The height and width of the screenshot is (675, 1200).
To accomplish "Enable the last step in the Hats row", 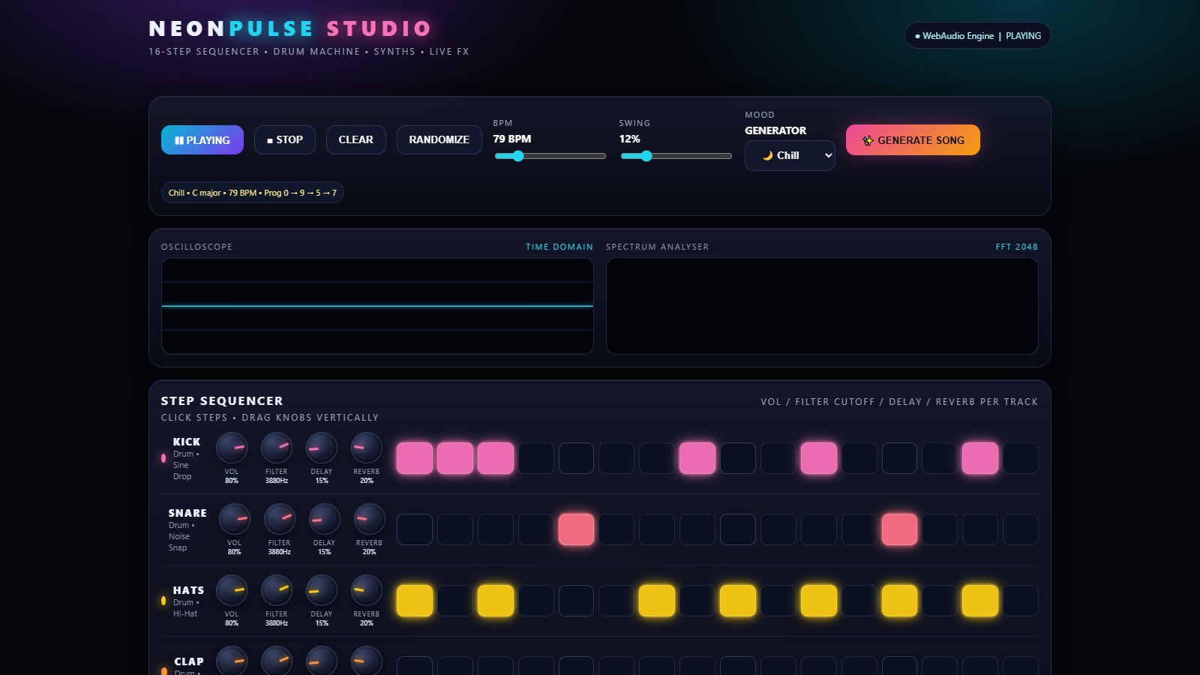I will [x=1021, y=601].
